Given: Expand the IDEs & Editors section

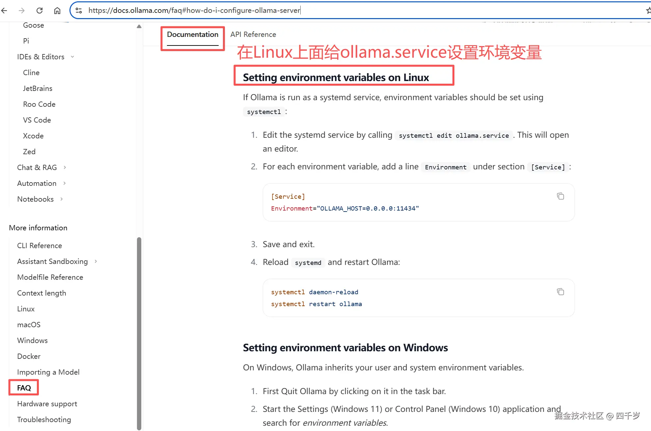Looking at the screenshot, I should pyautogui.click(x=72, y=57).
